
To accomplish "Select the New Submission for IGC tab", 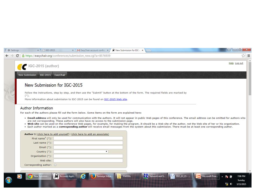I will pos(127,50).
